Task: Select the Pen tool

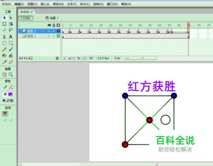Action: pos(4,37)
